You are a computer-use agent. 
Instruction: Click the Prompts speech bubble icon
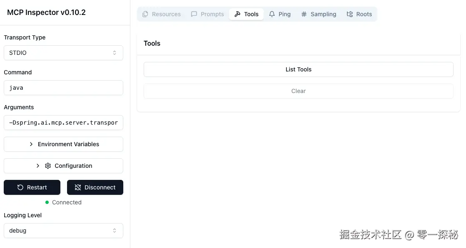point(194,14)
